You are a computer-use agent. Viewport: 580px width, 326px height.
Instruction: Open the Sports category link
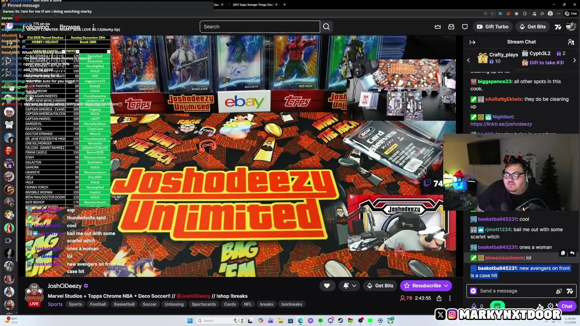coord(55,304)
